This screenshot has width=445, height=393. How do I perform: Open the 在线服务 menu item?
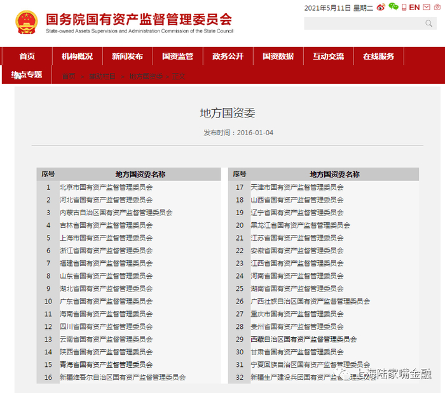point(379,56)
